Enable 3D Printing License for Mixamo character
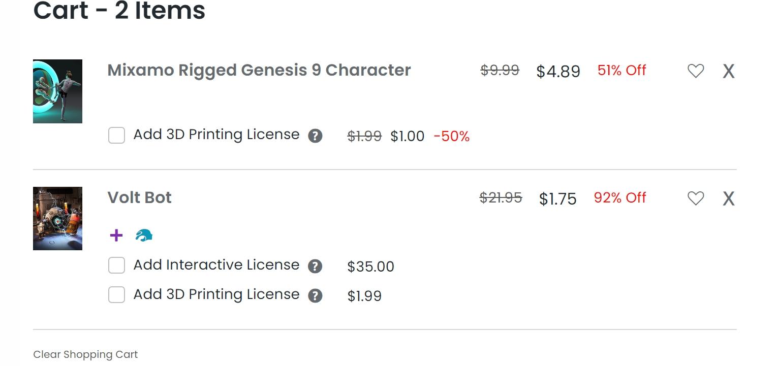Viewport: 777px width, 366px height. click(x=116, y=136)
